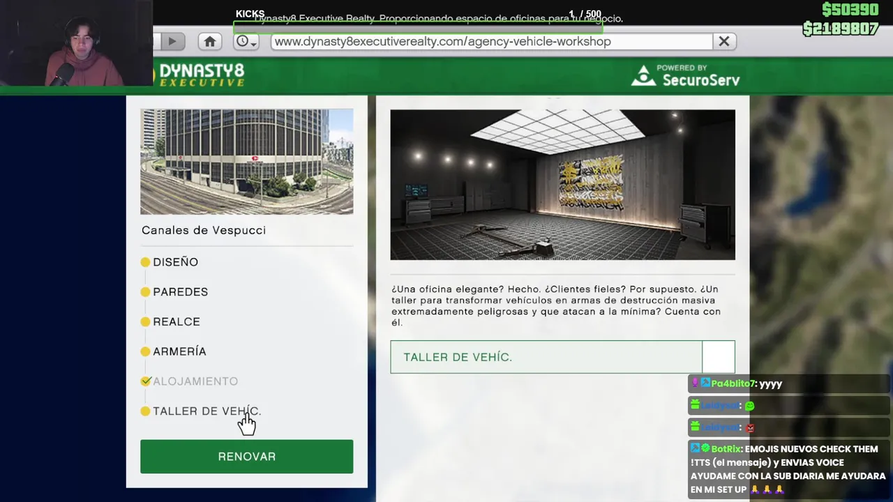Click the workshop description paragraph
Viewport: 893px width, 502px height.
click(556, 306)
